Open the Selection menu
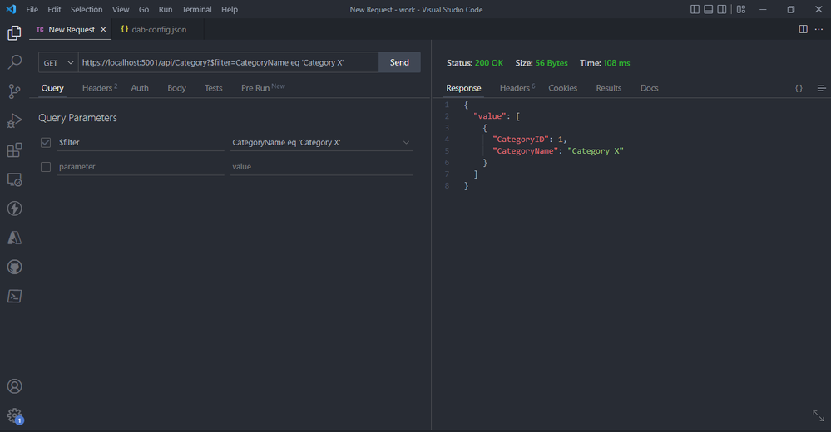This screenshot has height=432, width=831. tap(87, 9)
